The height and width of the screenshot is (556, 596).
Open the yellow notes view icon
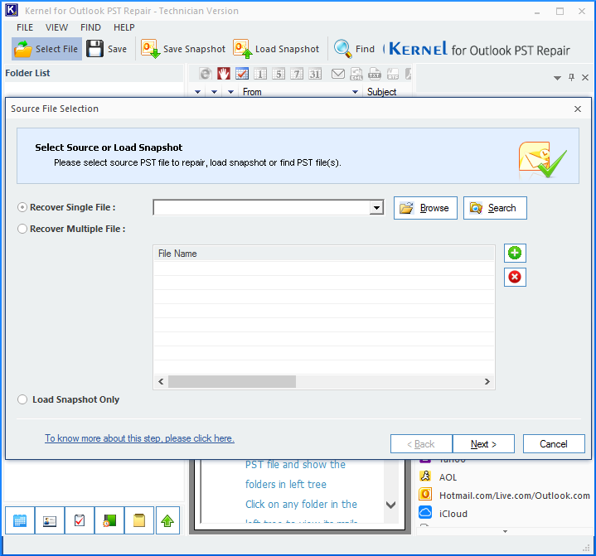point(139,520)
